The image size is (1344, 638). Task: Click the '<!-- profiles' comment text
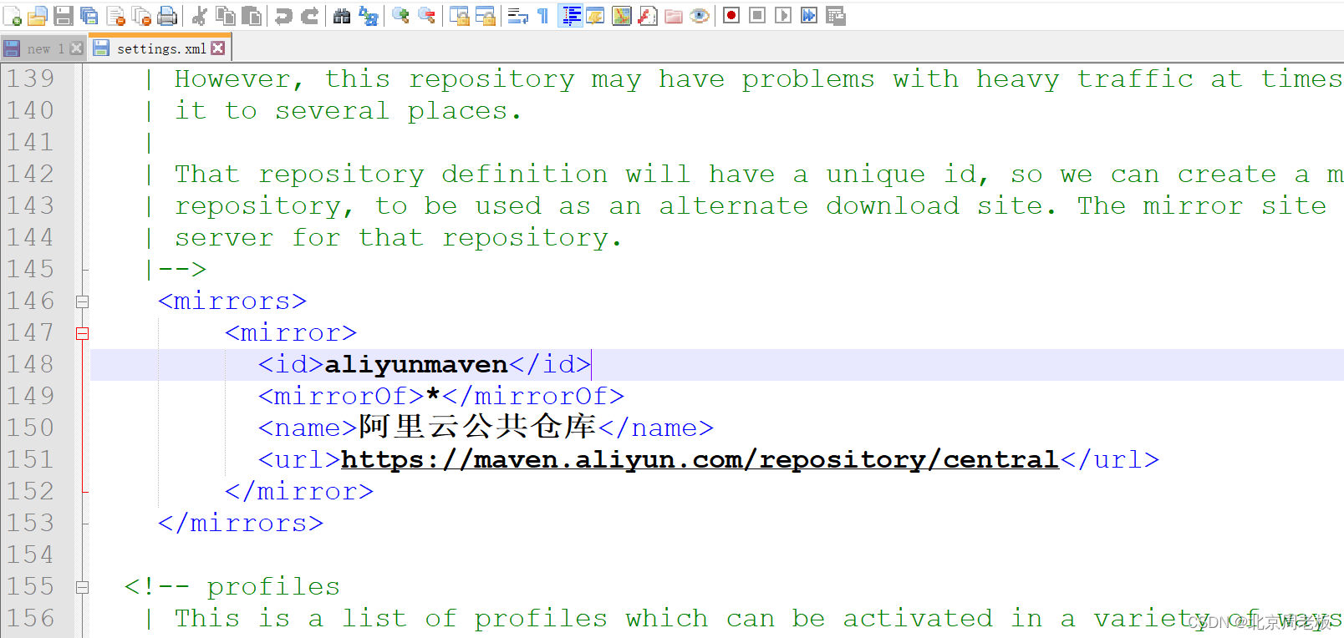232,587
